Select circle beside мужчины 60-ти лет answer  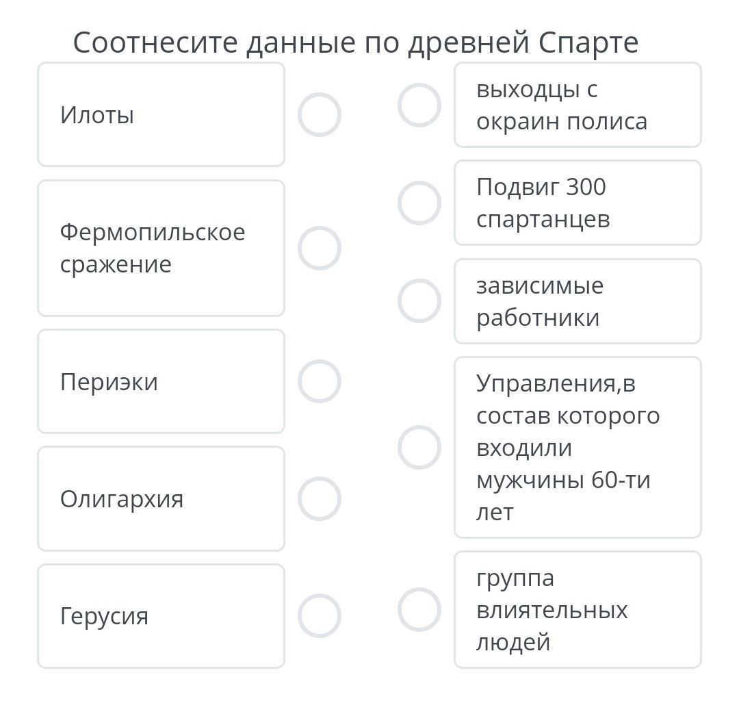click(x=419, y=447)
